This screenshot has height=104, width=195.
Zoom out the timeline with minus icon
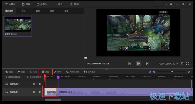pos(154,72)
